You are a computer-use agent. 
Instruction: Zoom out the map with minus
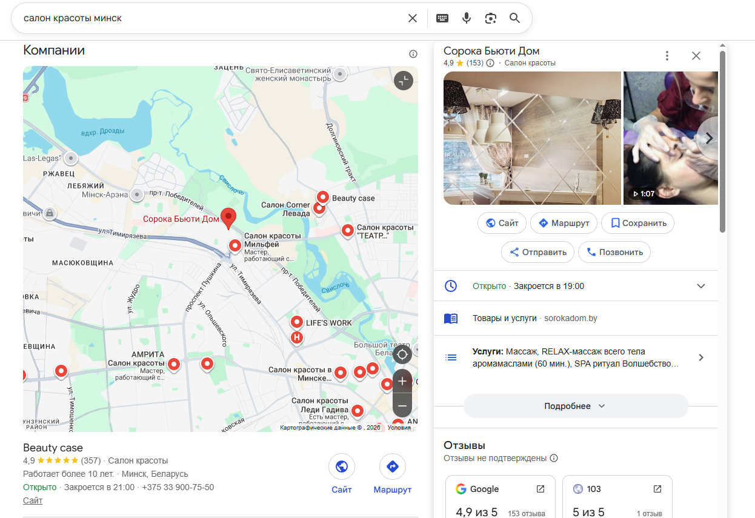click(402, 405)
